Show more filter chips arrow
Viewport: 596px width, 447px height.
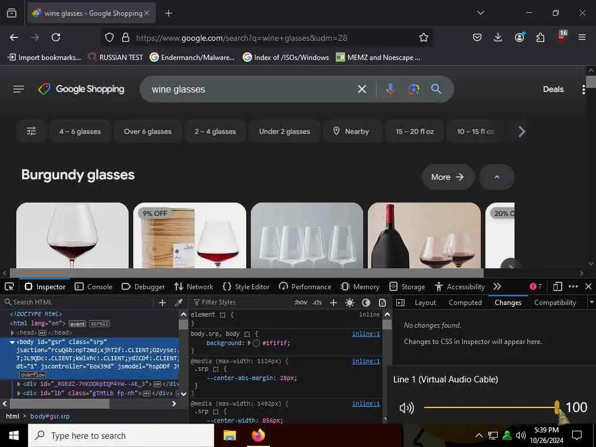click(x=521, y=131)
